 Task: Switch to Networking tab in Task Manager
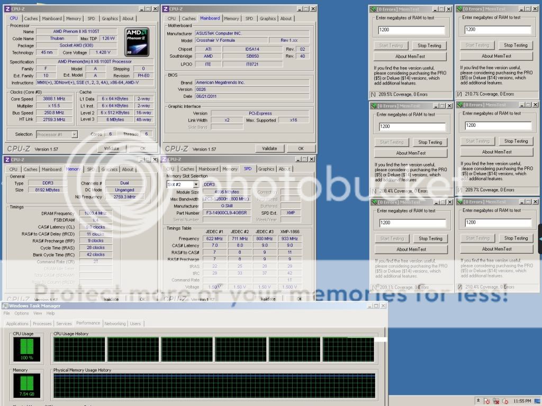[x=115, y=324]
